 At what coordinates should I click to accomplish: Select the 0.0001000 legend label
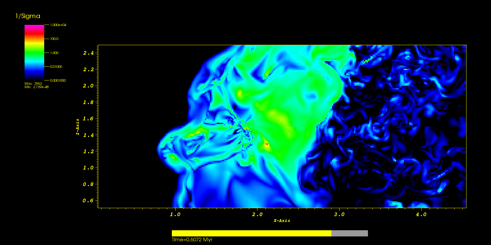pyautogui.click(x=58, y=80)
